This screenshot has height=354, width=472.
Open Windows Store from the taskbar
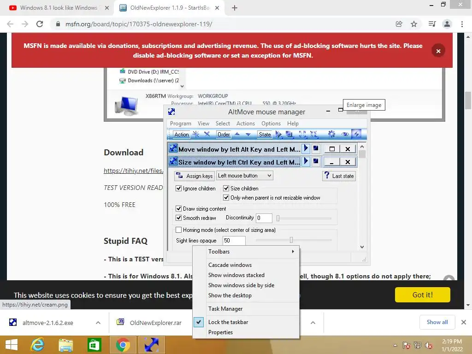(94, 345)
